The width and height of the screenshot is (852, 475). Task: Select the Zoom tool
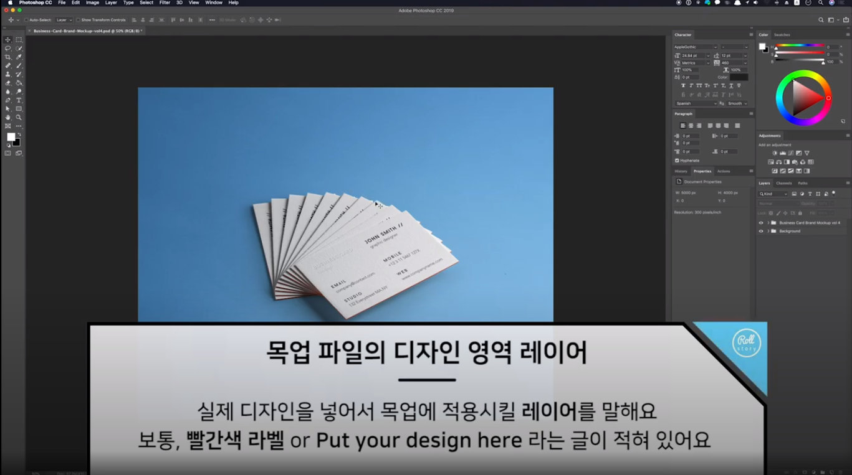coord(19,117)
